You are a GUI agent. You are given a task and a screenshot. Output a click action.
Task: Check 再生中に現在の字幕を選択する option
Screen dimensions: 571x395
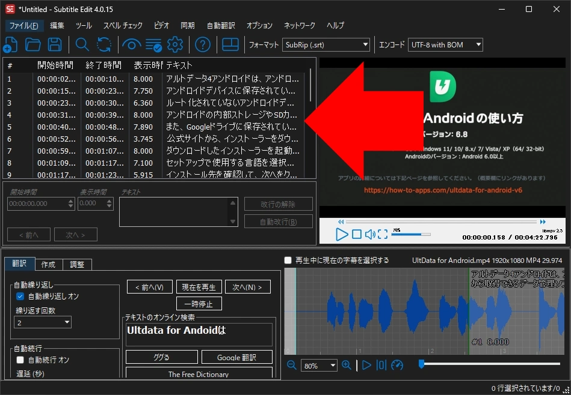[288, 260]
